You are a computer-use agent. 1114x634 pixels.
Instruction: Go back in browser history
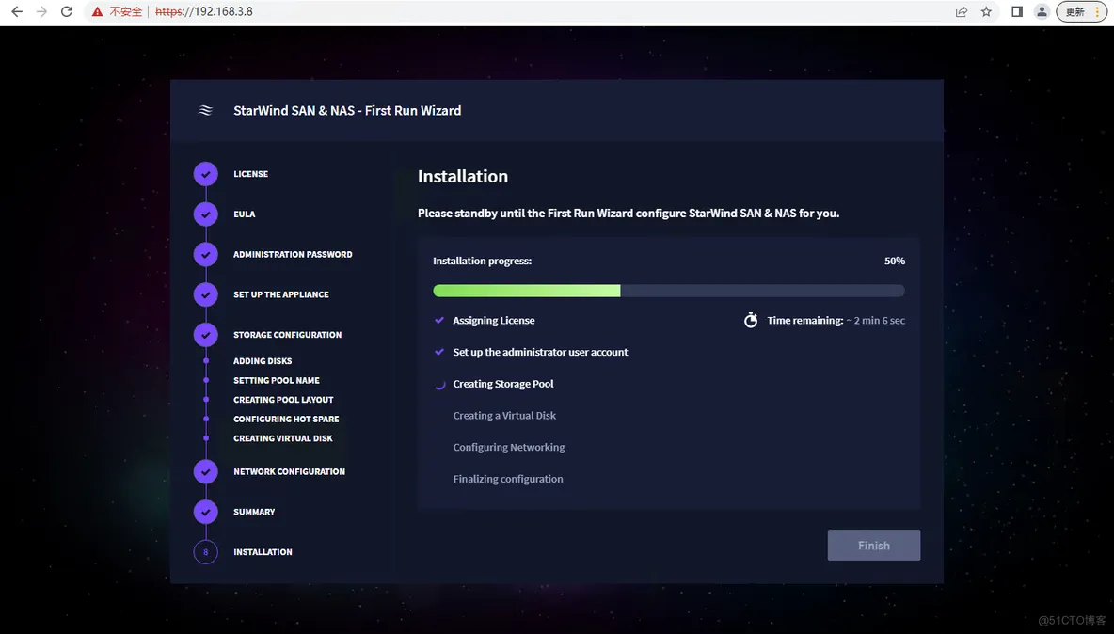[x=17, y=11]
